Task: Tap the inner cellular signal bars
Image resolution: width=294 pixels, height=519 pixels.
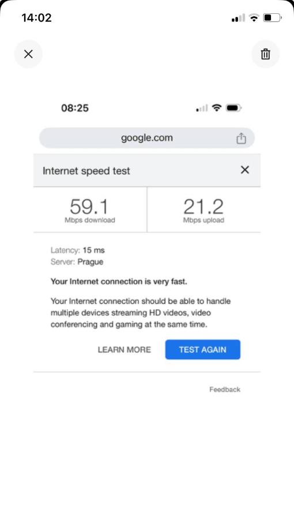Action: [202, 108]
